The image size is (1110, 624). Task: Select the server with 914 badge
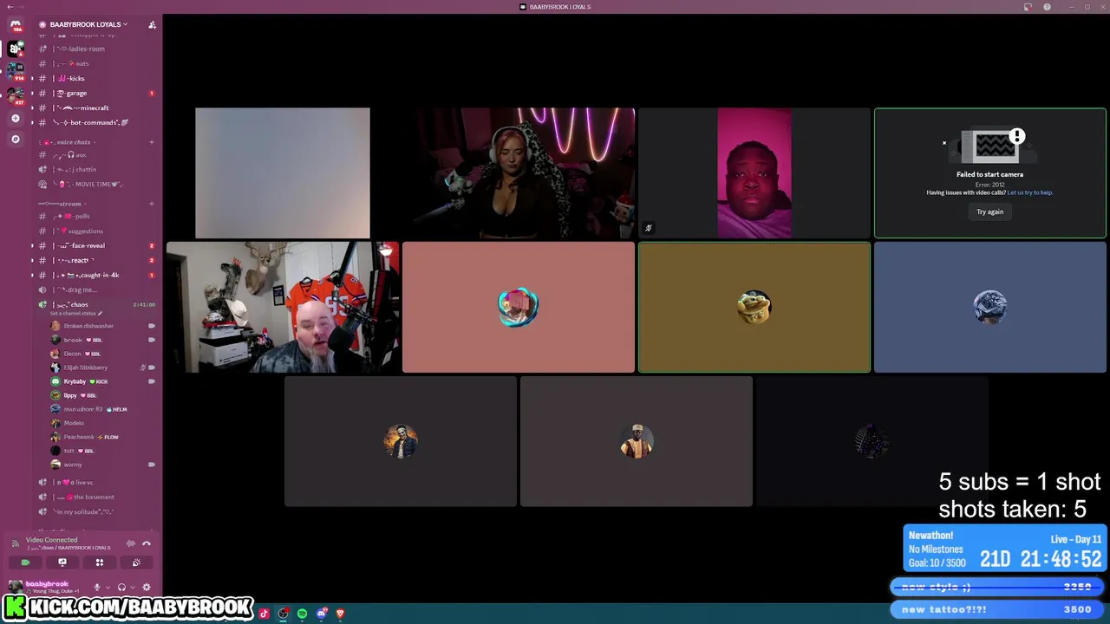point(15,71)
